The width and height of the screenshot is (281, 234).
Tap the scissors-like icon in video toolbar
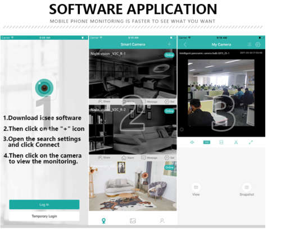click(236, 143)
